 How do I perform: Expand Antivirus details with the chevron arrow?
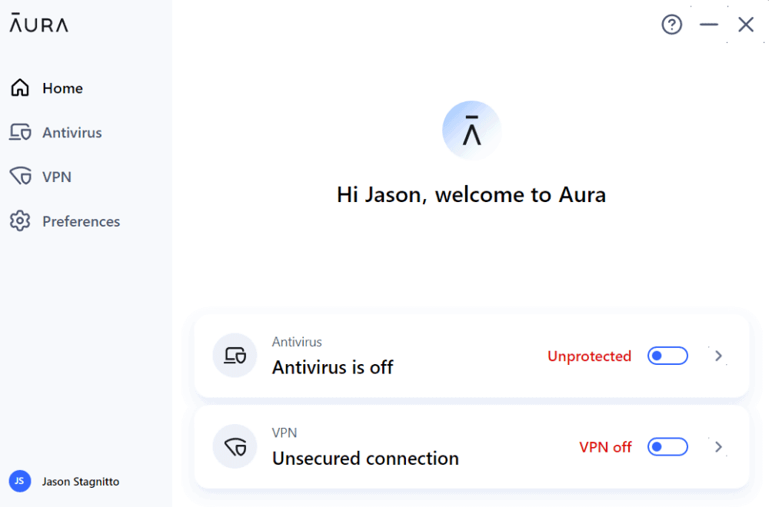point(719,356)
